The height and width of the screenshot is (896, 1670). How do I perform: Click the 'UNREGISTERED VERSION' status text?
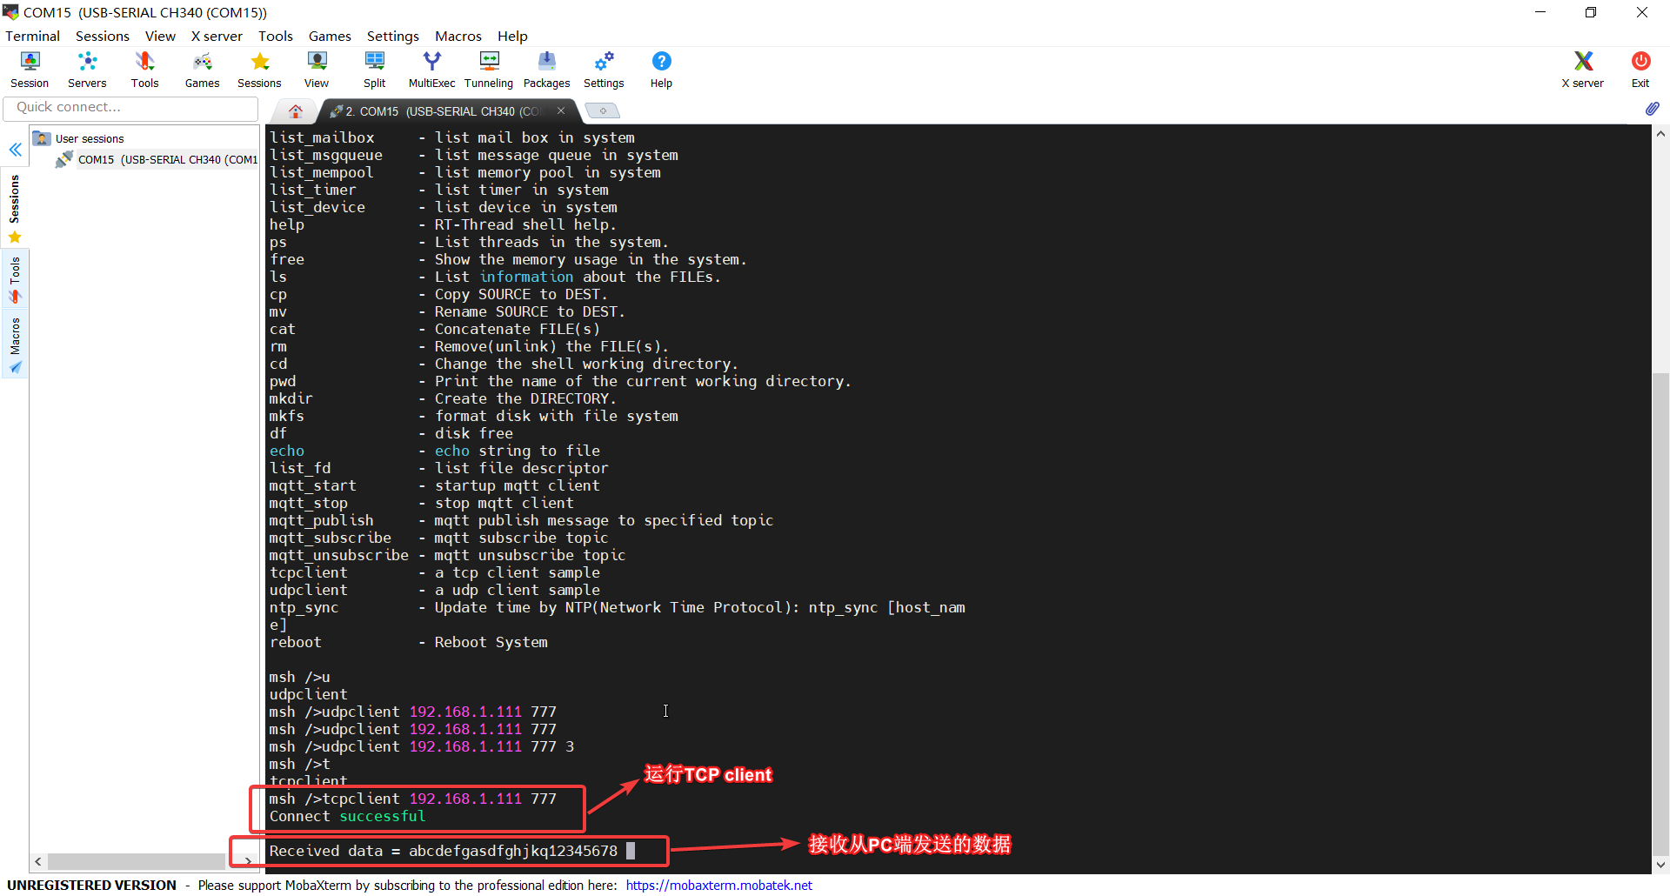(91, 885)
